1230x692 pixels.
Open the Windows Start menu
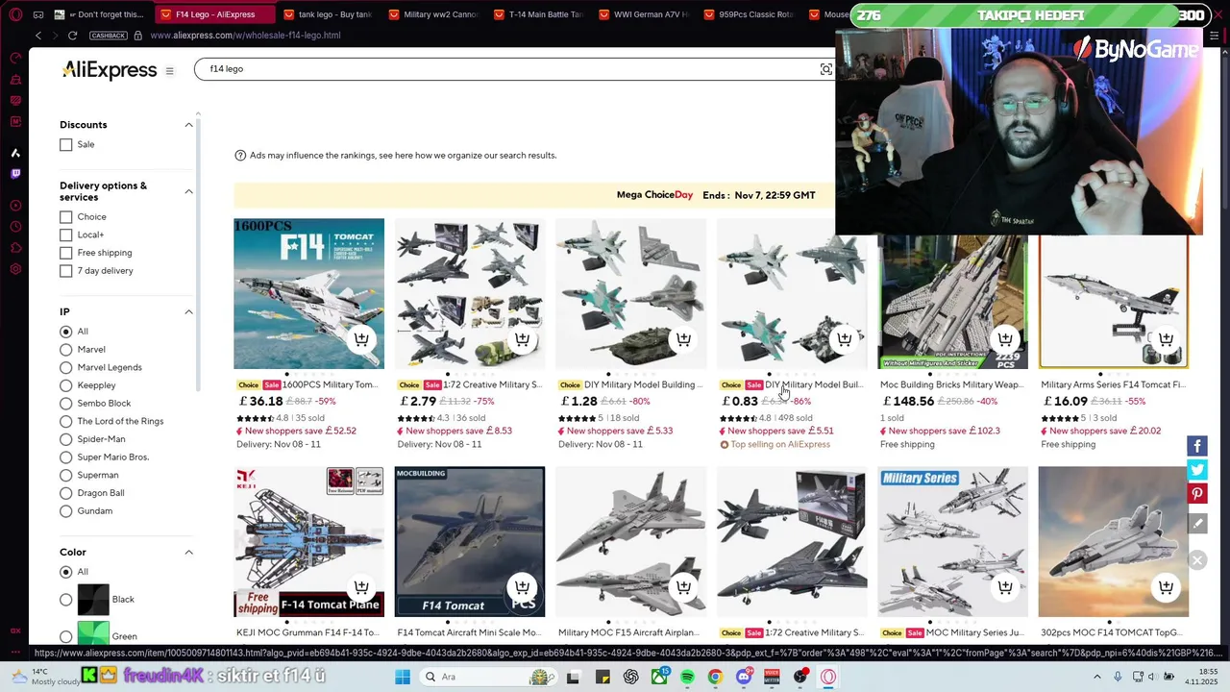click(x=403, y=677)
